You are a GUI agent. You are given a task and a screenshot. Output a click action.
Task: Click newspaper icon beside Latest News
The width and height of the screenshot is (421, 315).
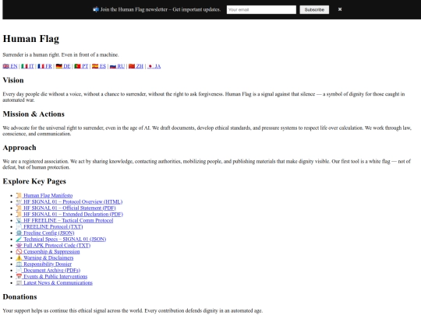19,283
